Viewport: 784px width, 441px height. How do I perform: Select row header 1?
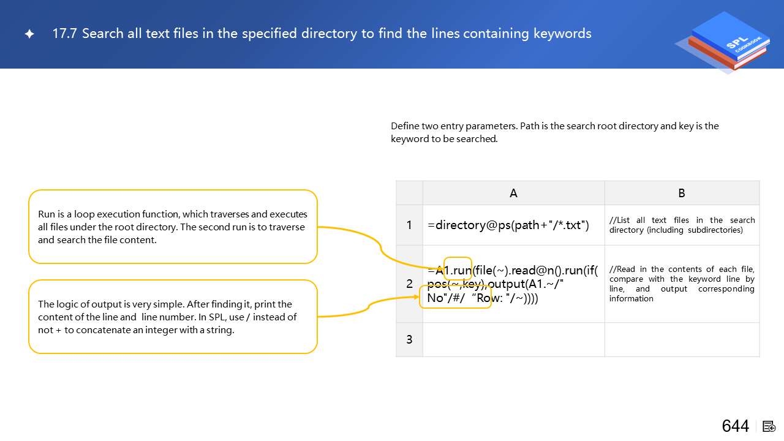coord(409,225)
